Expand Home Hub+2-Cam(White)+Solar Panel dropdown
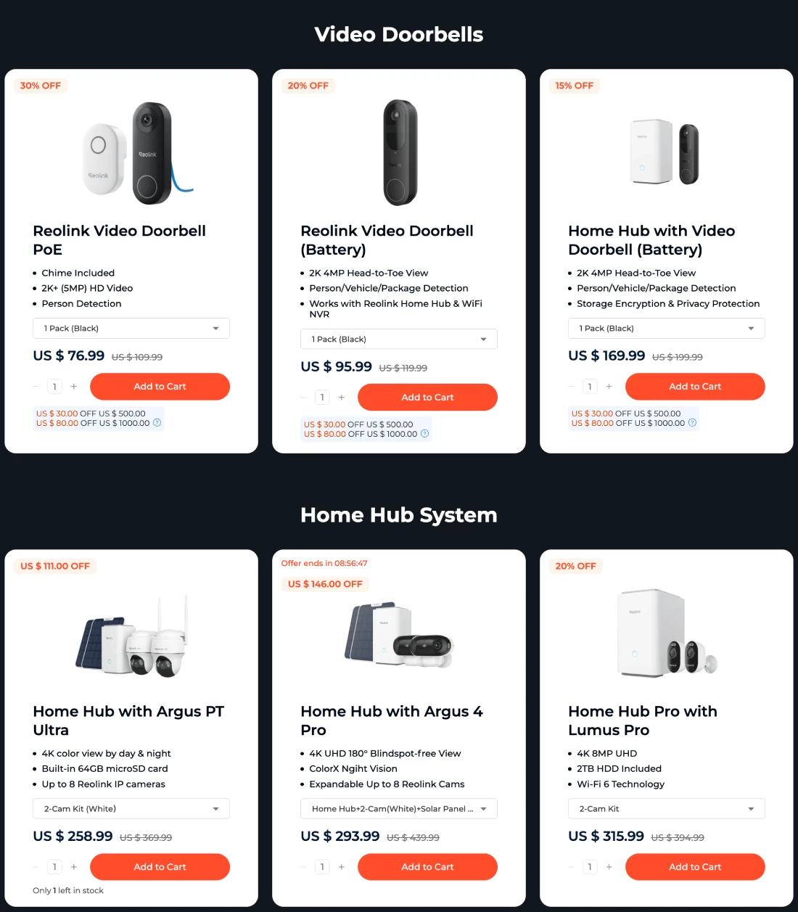 point(399,809)
